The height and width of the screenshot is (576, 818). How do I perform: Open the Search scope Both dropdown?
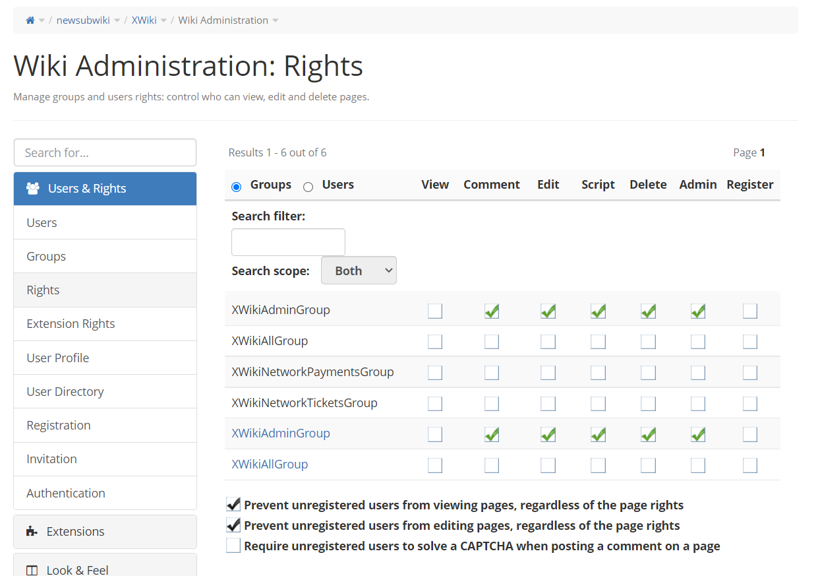(359, 271)
